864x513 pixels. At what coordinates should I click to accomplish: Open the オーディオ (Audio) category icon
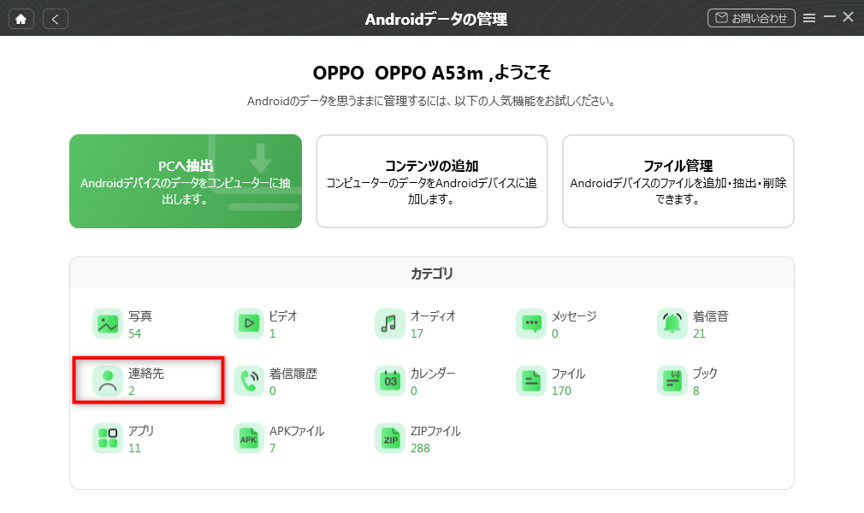[x=390, y=324]
